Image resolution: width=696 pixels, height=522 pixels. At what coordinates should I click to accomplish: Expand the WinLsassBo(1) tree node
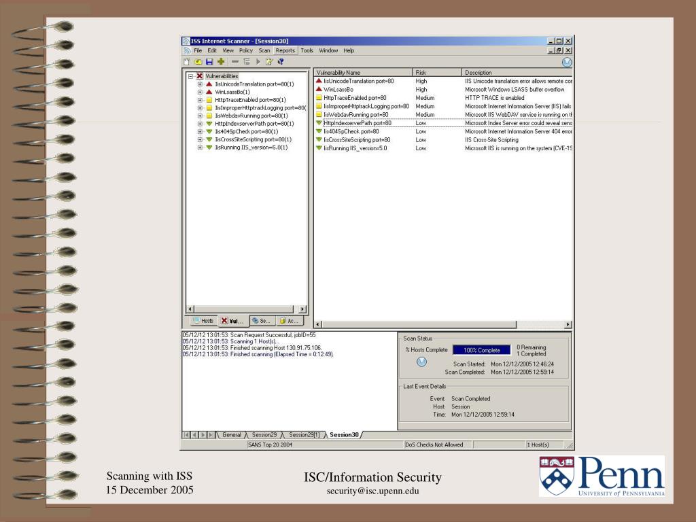click(x=201, y=92)
